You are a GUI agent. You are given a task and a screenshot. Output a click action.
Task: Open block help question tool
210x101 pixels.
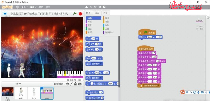[104, 7]
